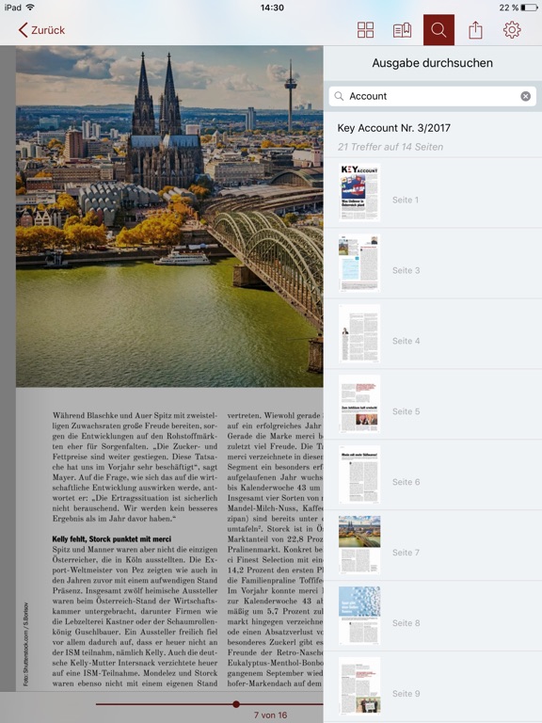Open the Seite 8 thumbnail

(x=359, y=616)
